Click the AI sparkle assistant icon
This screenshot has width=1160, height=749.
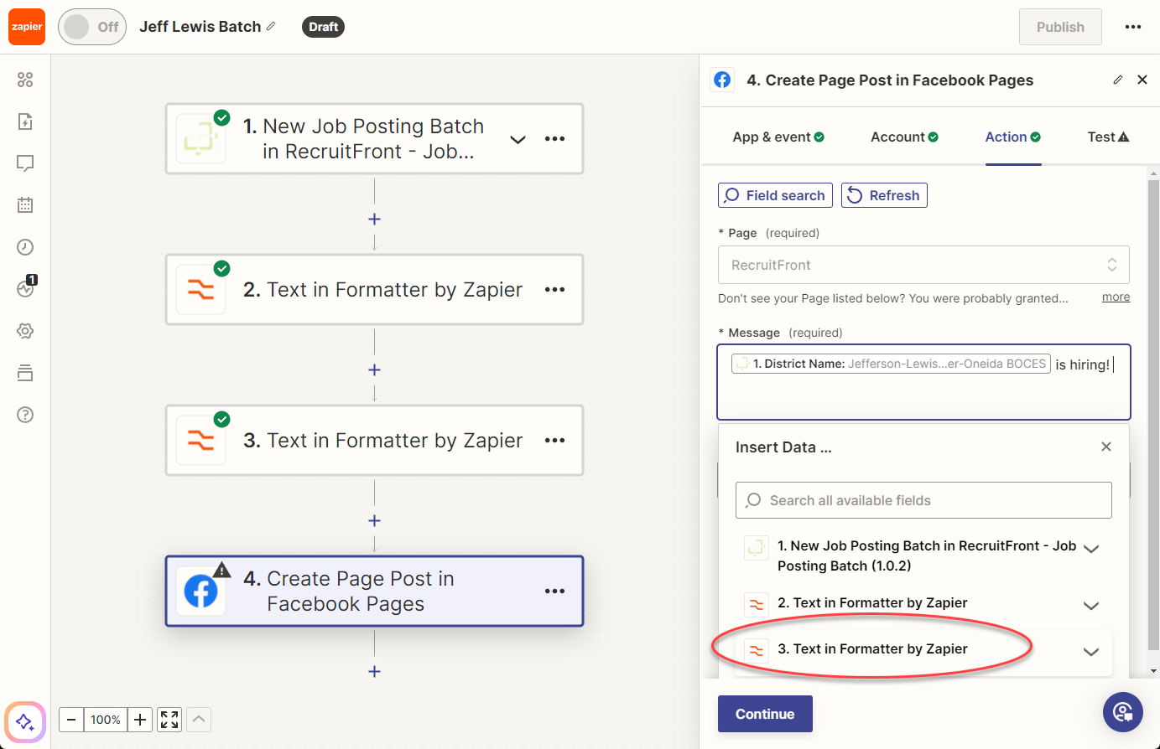tap(25, 721)
